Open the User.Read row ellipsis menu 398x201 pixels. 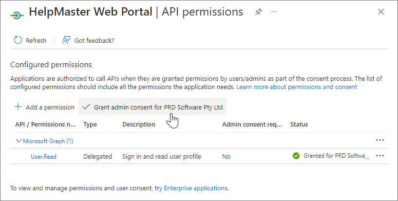tap(379, 156)
